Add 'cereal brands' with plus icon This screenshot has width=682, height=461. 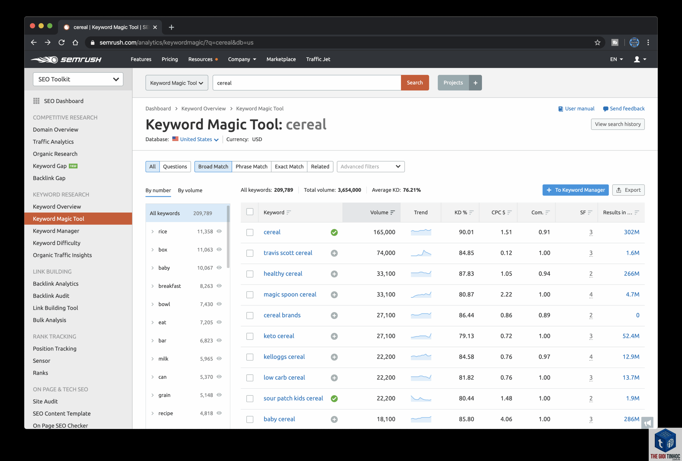point(334,315)
